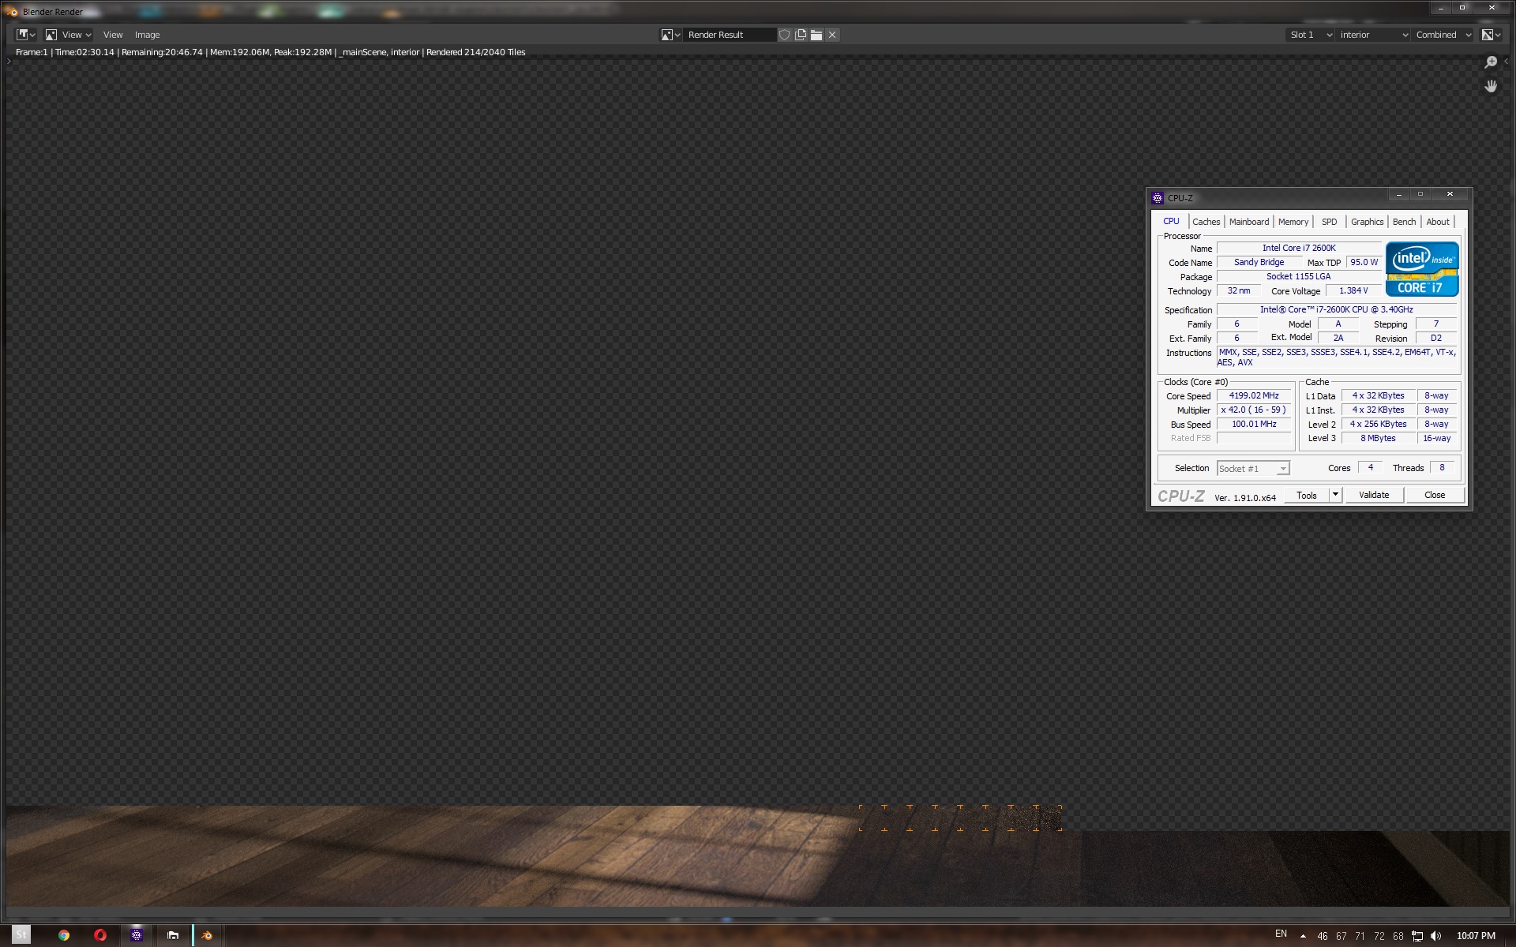The width and height of the screenshot is (1516, 947).
Task: Click the Validate button in CPU-Z
Action: coord(1373,495)
